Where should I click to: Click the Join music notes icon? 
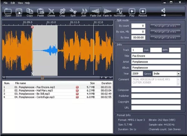point(84,12)
